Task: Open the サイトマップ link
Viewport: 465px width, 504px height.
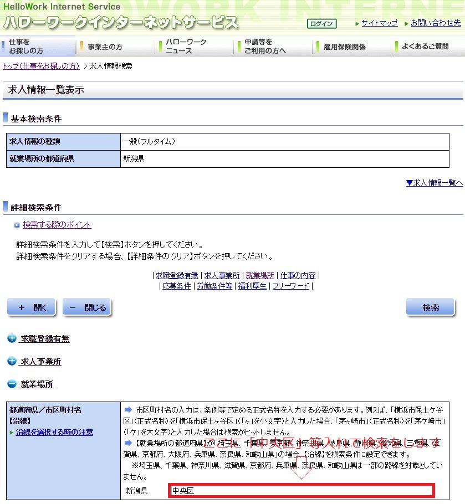Action: pos(380,23)
